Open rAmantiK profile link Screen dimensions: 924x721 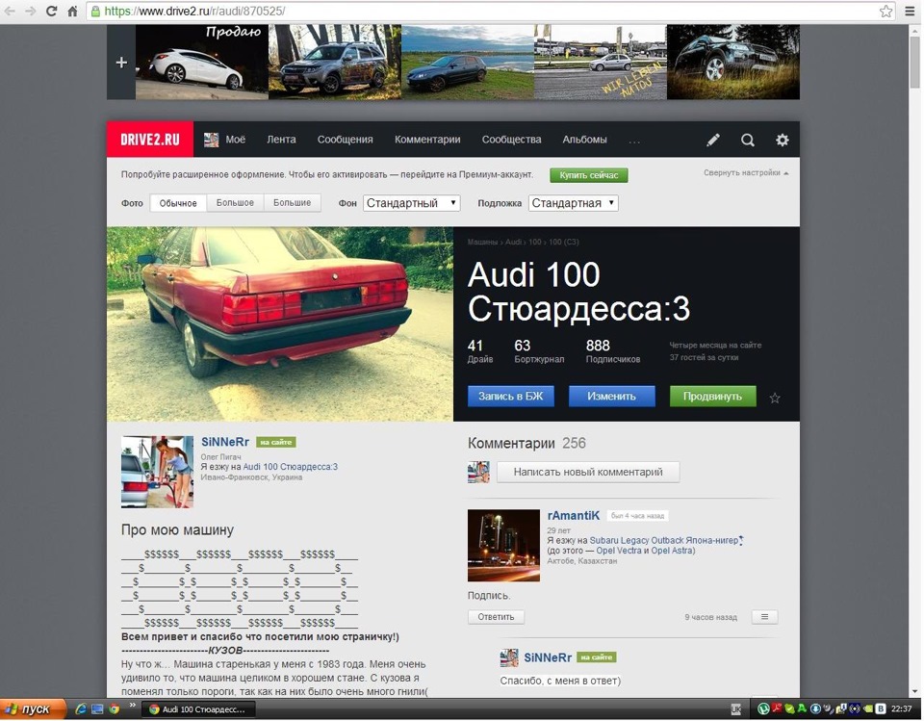[x=574, y=515]
